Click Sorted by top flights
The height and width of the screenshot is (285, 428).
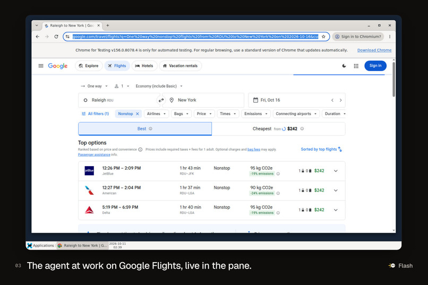(321, 149)
